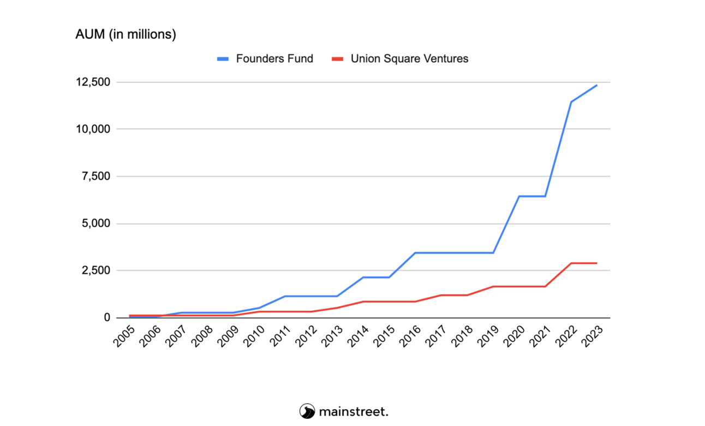Viewport: 705px width, 426px height.
Task: Click the 2009 x-axis label
Action: (x=229, y=335)
